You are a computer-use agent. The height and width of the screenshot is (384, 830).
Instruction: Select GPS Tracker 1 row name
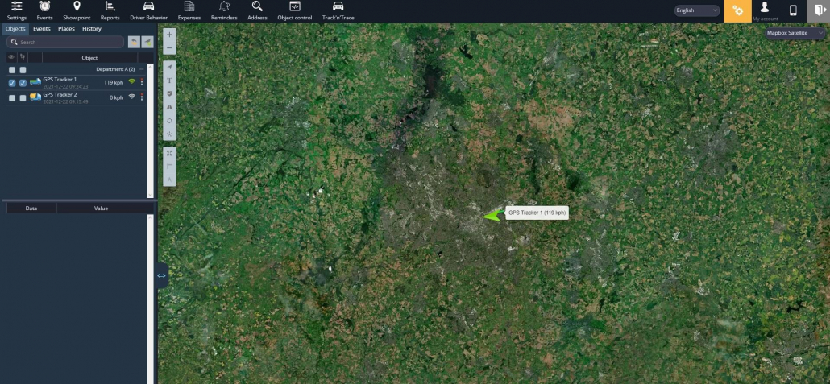pos(60,80)
